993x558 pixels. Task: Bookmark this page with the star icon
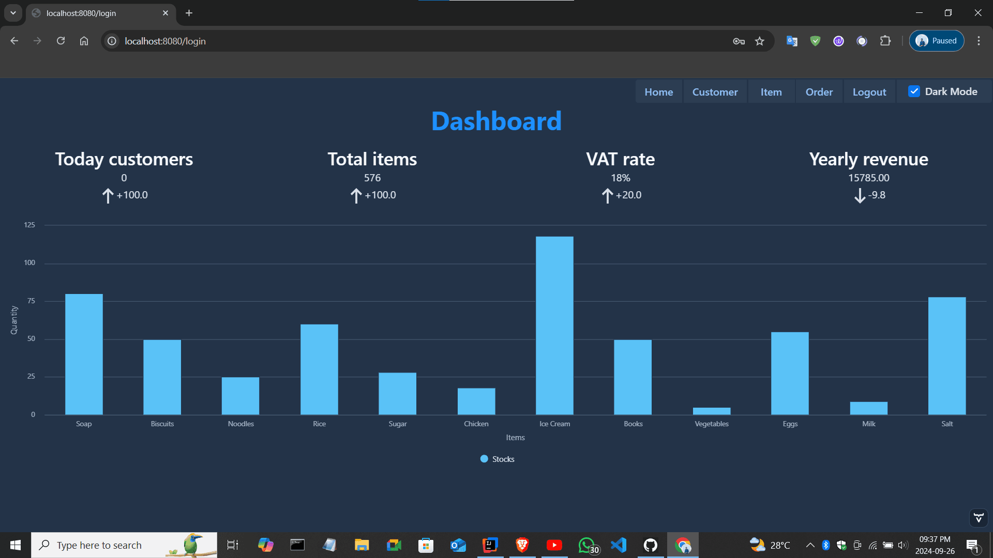point(759,41)
